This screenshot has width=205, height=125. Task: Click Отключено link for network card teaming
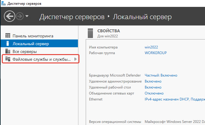pyautogui.click(x=154, y=93)
